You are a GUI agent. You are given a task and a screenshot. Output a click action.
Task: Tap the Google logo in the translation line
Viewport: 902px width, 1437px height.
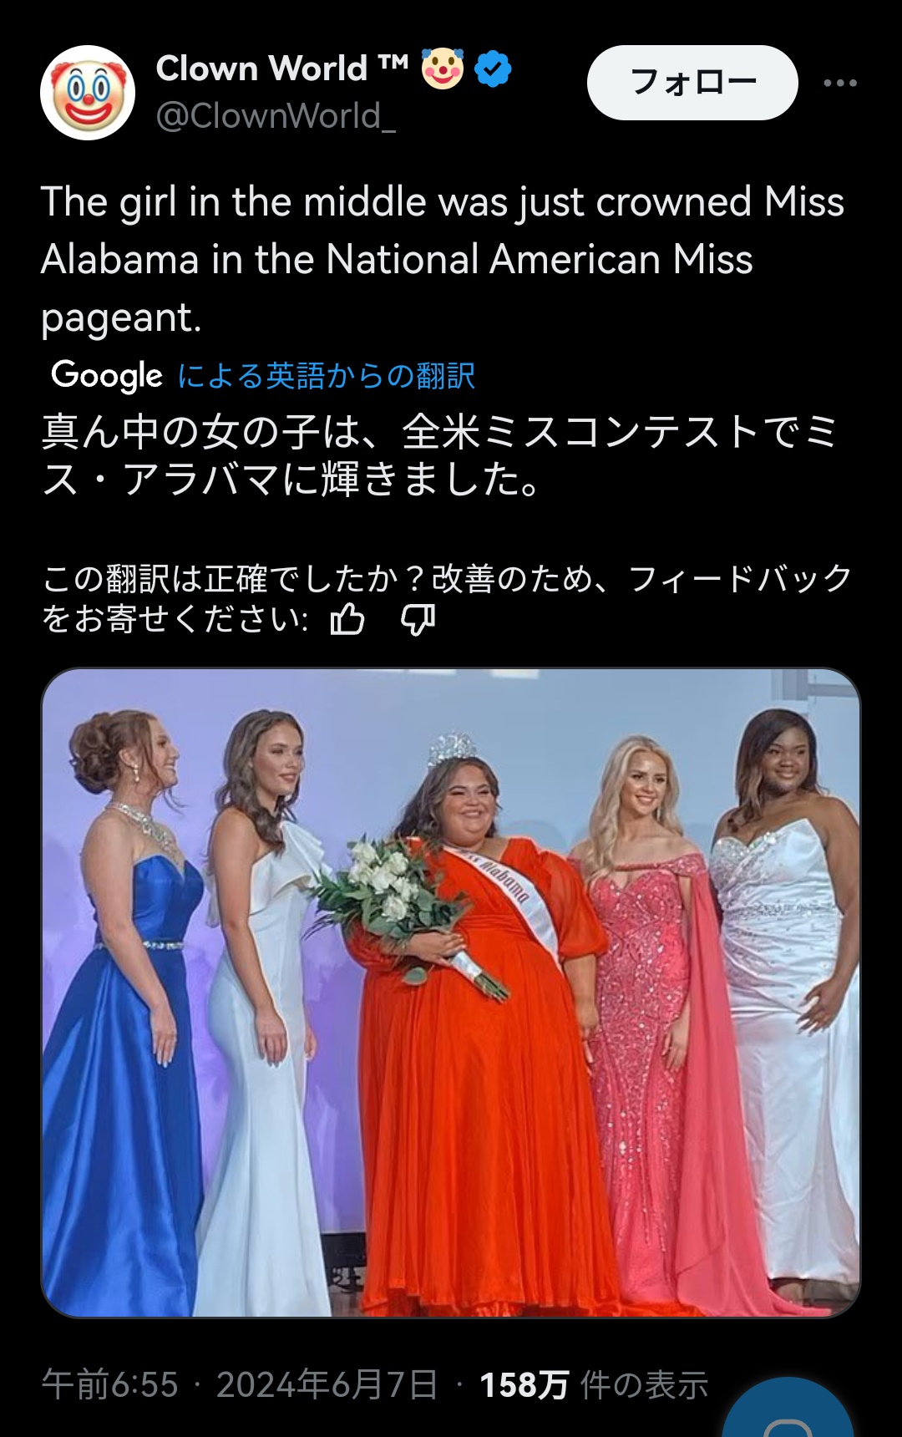(x=107, y=375)
